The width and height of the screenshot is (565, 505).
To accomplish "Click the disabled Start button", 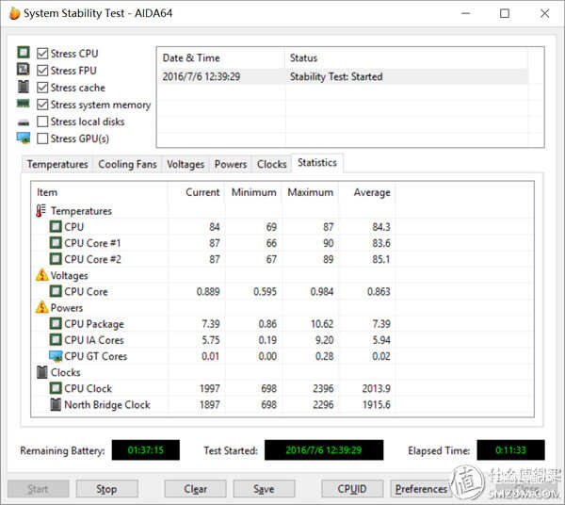I will coord(38,489).
